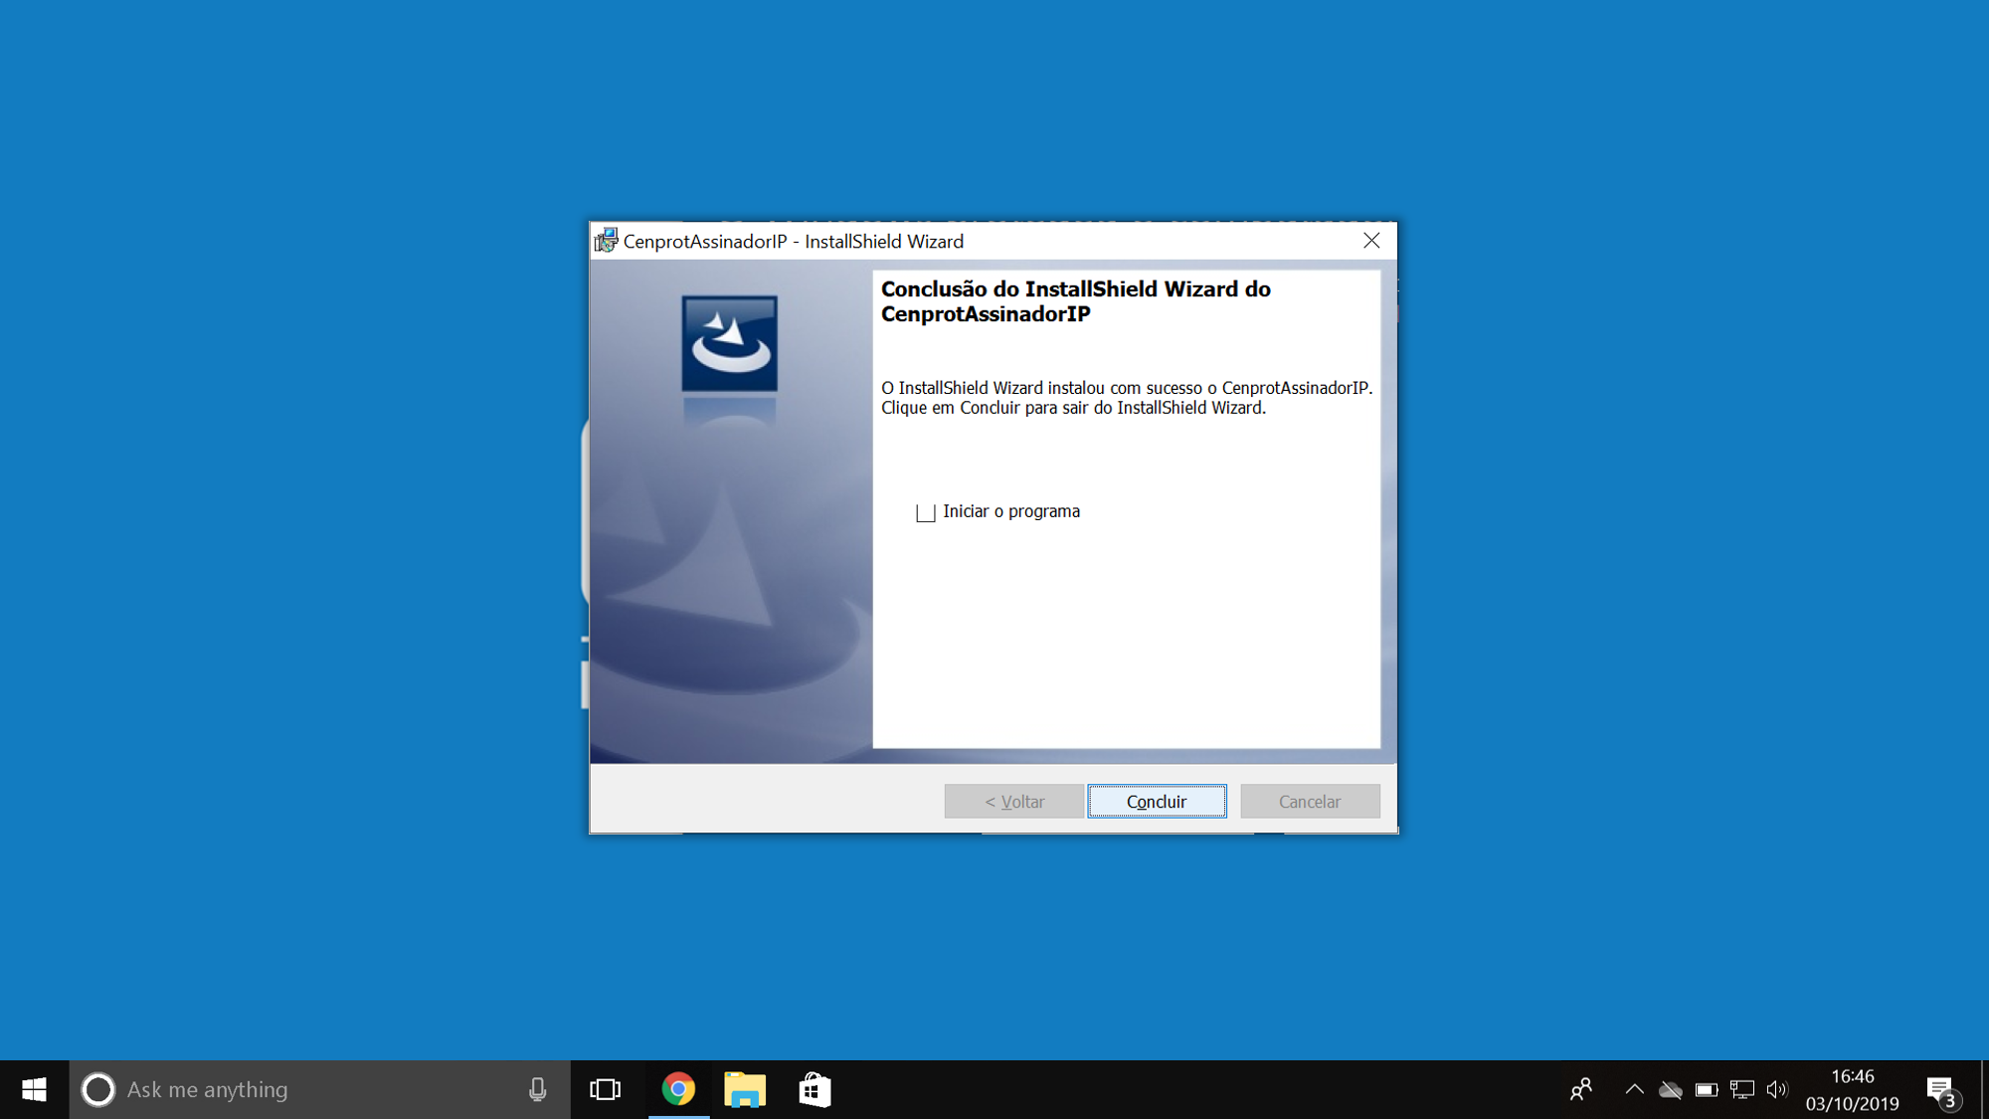Open Microsoft Store from taskbar
This screenshot has width=1989, height=1119.
[814, 1090]
